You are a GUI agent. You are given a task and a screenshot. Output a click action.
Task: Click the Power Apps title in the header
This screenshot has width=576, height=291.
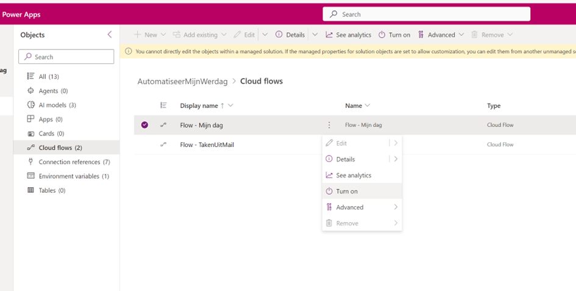click(x=21, y=15)
